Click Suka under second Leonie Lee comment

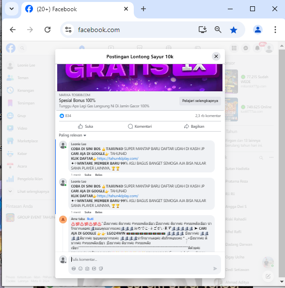88,212
